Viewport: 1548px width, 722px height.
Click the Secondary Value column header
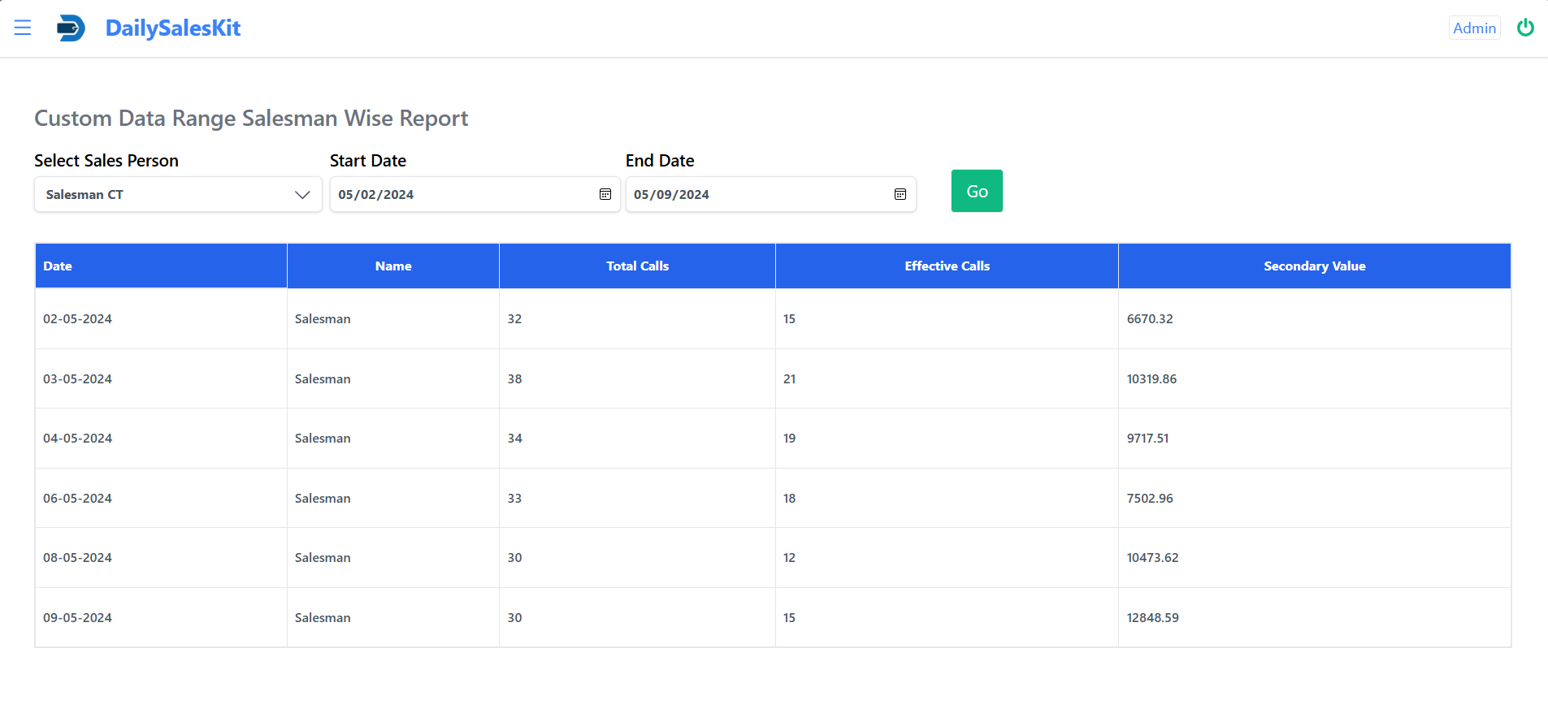pyautogui.click(x=1314, y=266)
